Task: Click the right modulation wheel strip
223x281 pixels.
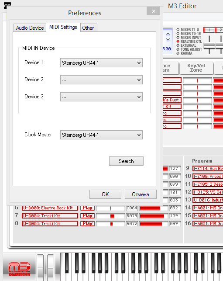Action: pyautogui.click(x=51, y=267)
